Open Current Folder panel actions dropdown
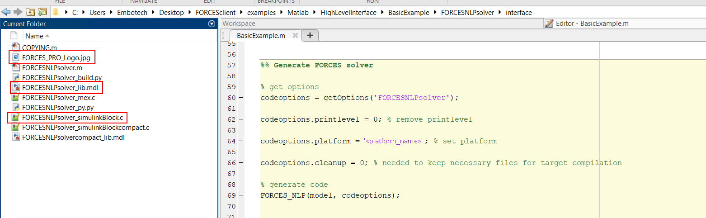This screenshot has width=706, height=218. (212, 24)
